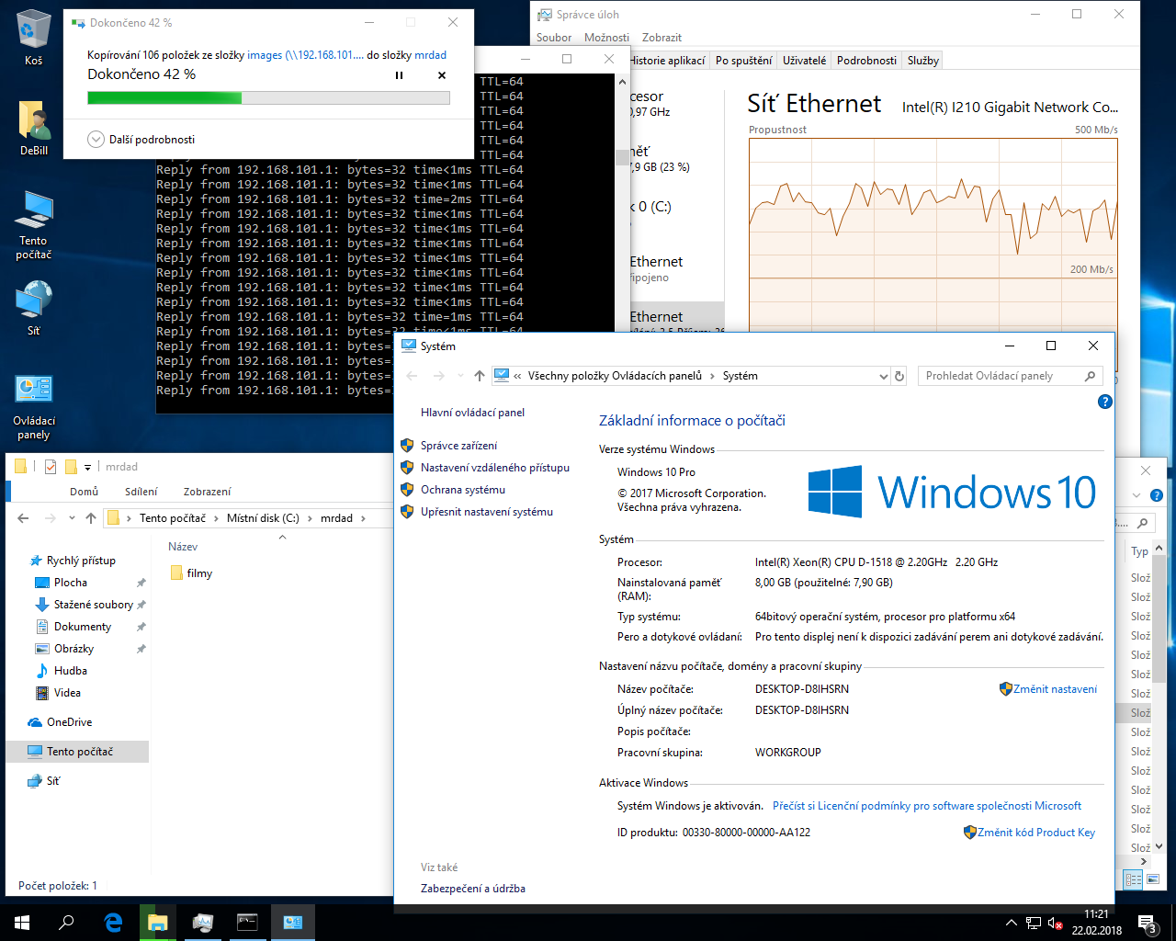Viewport: 1176px width, 941px height.
Task: Click the copy progress bar at 42 %
Action: [268, 97]
